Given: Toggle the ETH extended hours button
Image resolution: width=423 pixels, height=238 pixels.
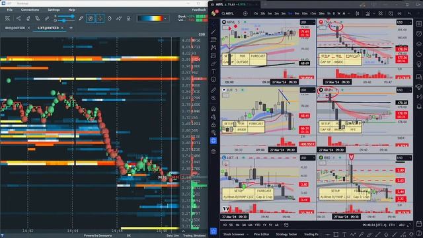Looking at the screenshot, I should [392, 225].
